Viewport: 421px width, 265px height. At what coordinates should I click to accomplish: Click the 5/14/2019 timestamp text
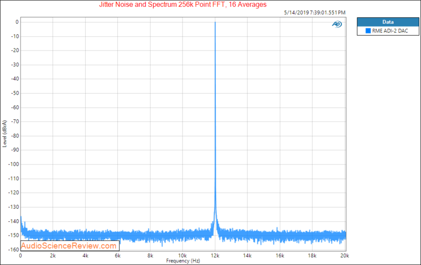(x=315, y=13)
